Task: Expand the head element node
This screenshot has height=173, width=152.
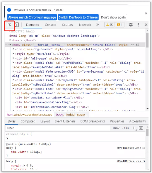Action: pyautogui.click(x=10, y=40)
